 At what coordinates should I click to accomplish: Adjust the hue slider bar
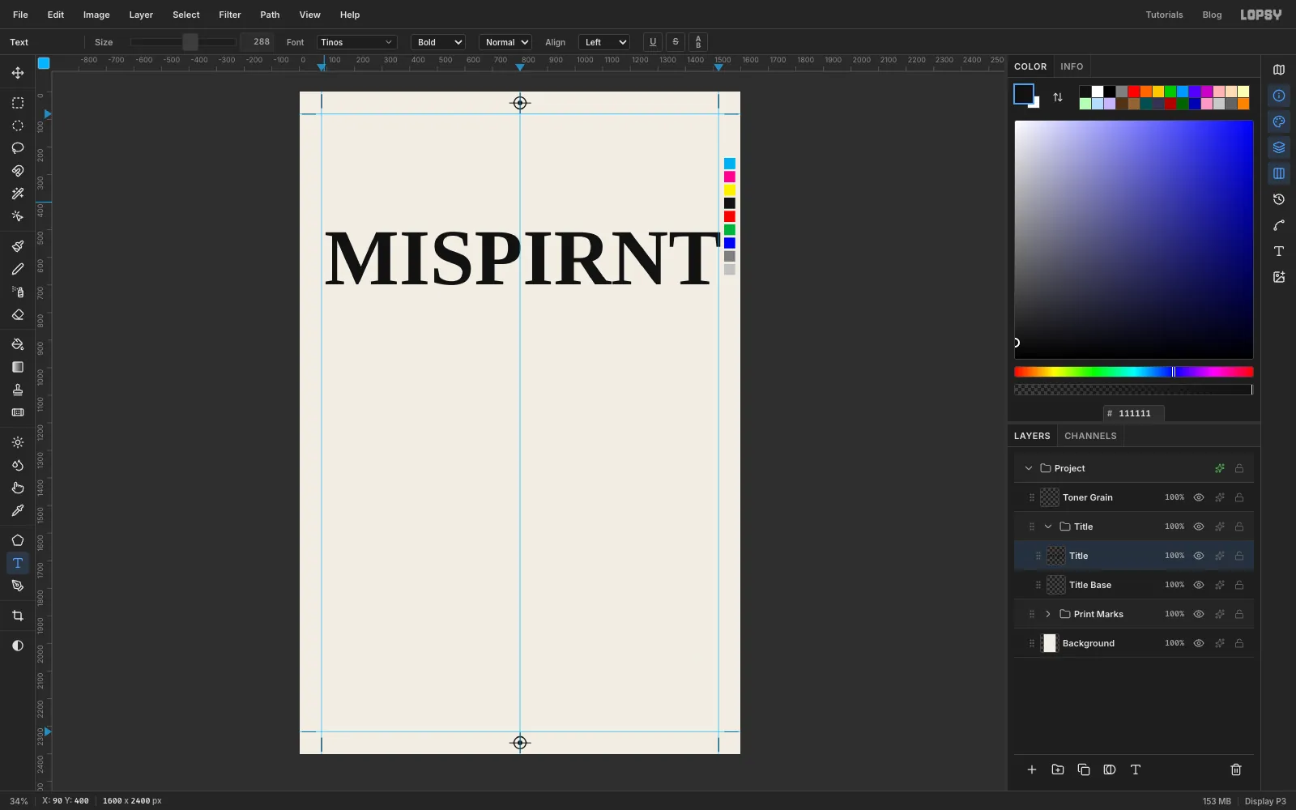(1134, 372)
